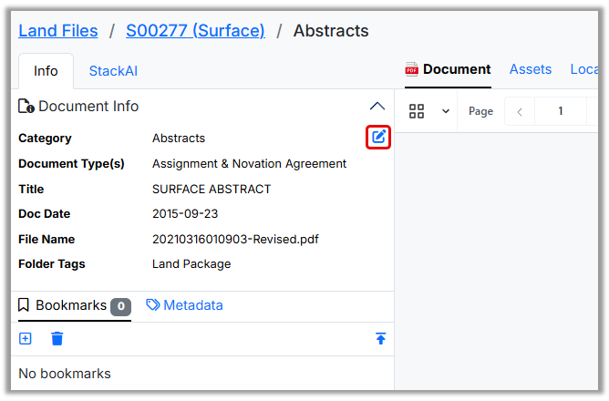Switch to the Metadata tab
The width and height of the screenshot is (609, 401).
184,305
